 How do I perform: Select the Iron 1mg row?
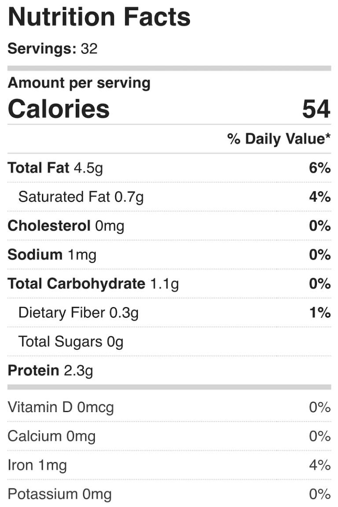(37, 465)
